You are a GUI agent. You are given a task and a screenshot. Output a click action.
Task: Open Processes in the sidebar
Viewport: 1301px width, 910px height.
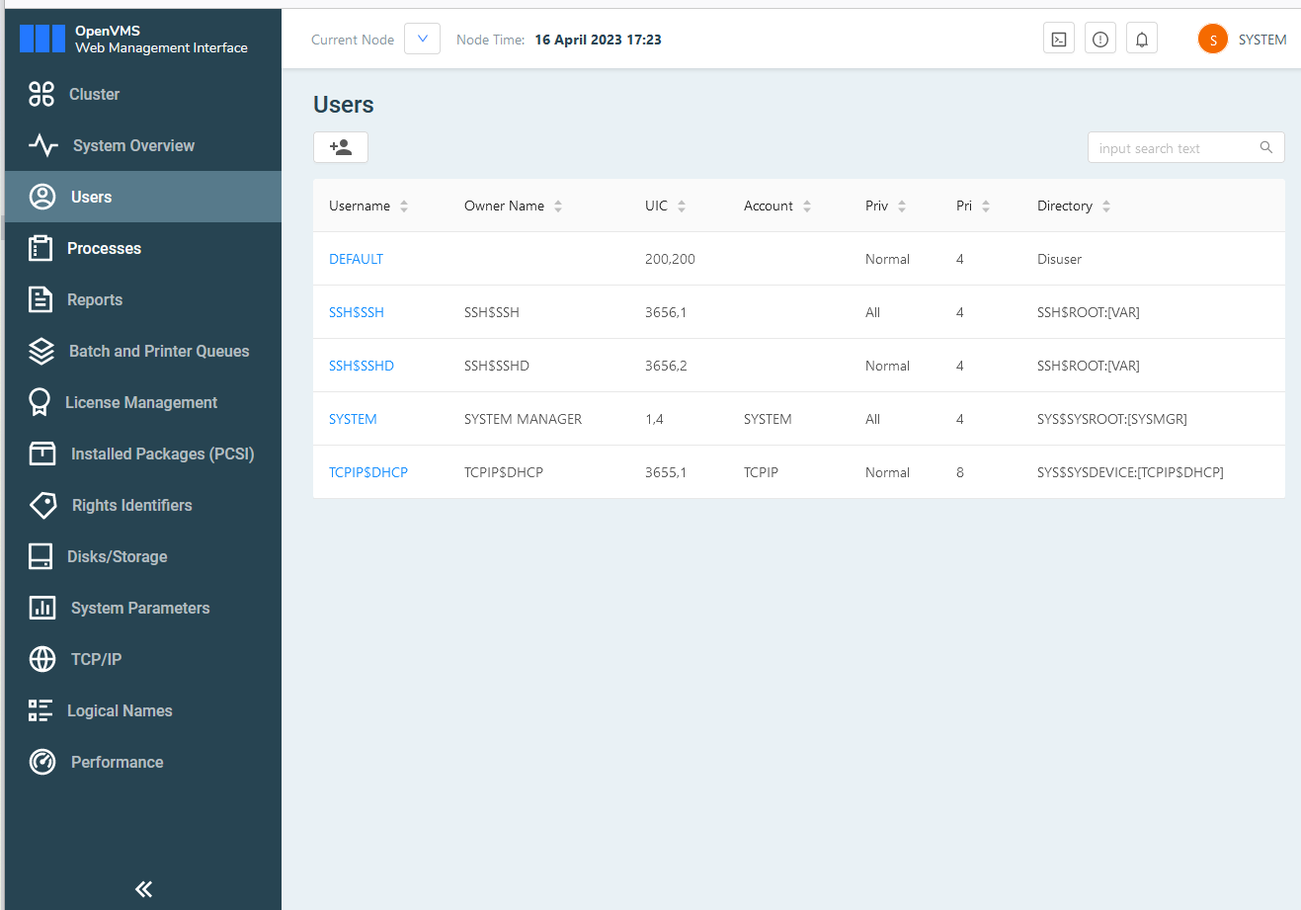point(104,248)
